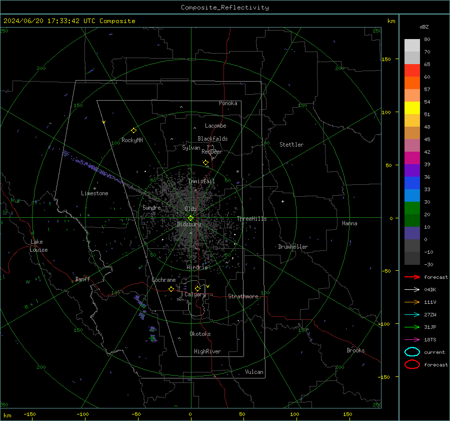Click the dBZ legend heading
This screenshot has height=421, width=450.
click(x=424, y=27)
